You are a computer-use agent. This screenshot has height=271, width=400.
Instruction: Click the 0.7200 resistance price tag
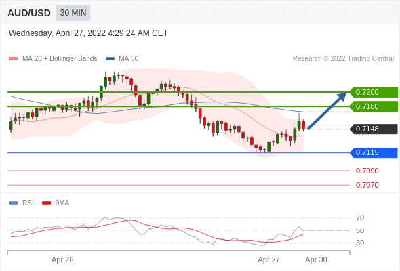(374, 92)
